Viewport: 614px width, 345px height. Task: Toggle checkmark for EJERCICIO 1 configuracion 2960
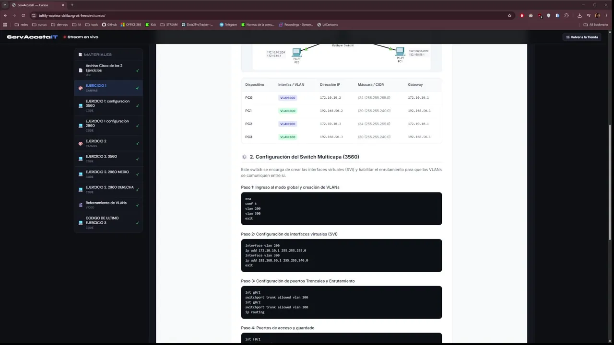137,126
